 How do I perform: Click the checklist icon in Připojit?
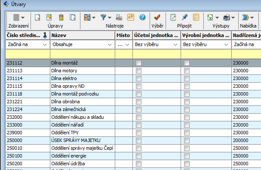pyautogui.click(x=196, y=17)
